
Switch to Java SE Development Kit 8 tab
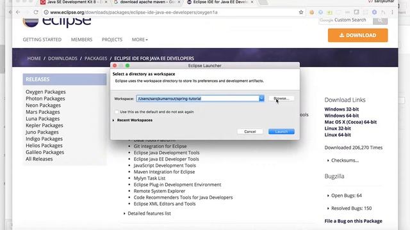tap(74, 2)
